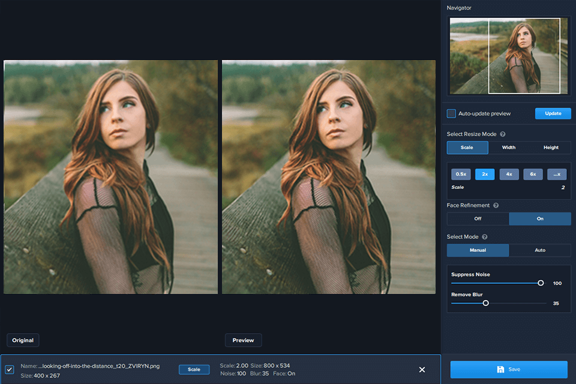Image resolution: width=576 pixels, height=384 pixels.
Task: Click the Original view button
Action: pyautogui.click(x=23, y=340)
